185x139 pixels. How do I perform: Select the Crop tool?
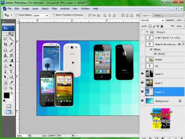pyautogui.click(x=5, y=44)
